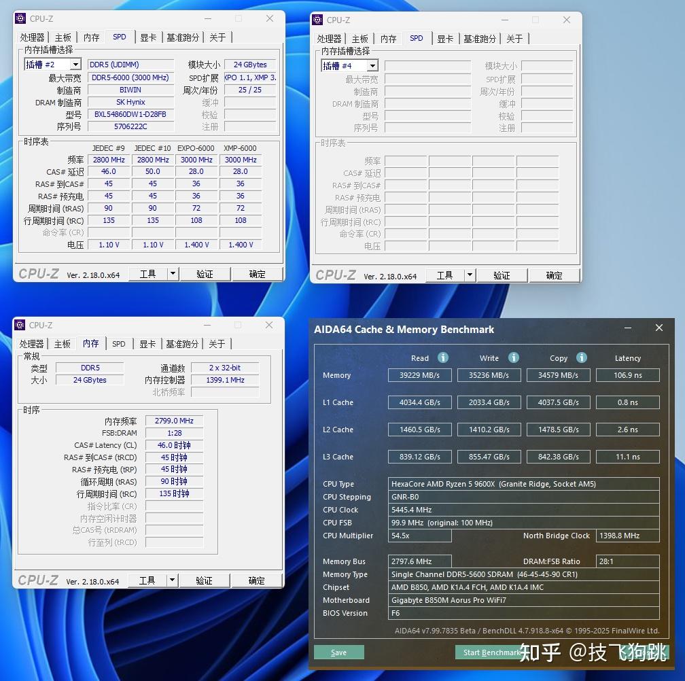Click serial number 5706222C
This screenshot has height=681, width=685.
point(130,126)
